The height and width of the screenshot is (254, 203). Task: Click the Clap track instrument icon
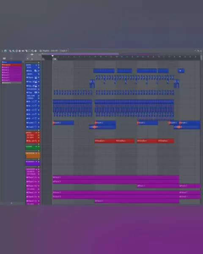pos(36,92)
